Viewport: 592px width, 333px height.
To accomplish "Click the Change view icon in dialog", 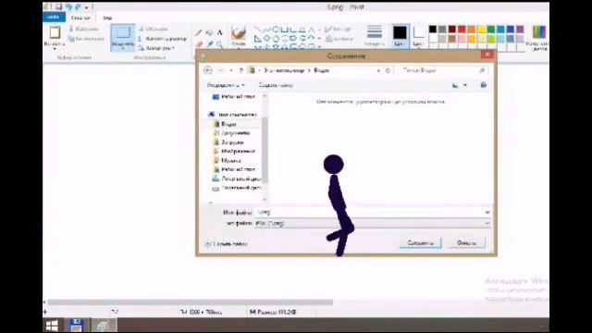I will pos(456,85).
